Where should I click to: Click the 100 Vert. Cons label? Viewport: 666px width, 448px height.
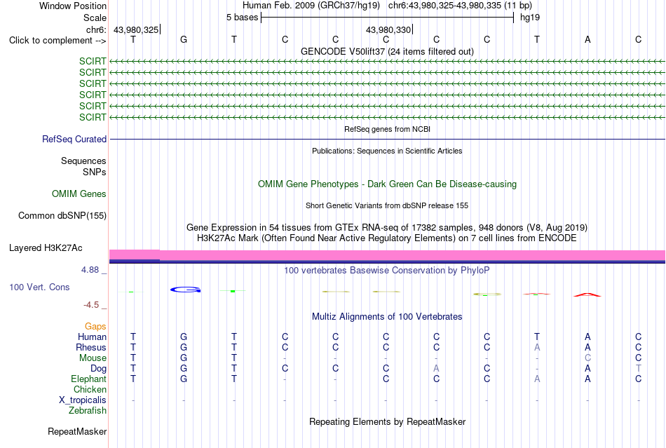click(x=39, y=287)
